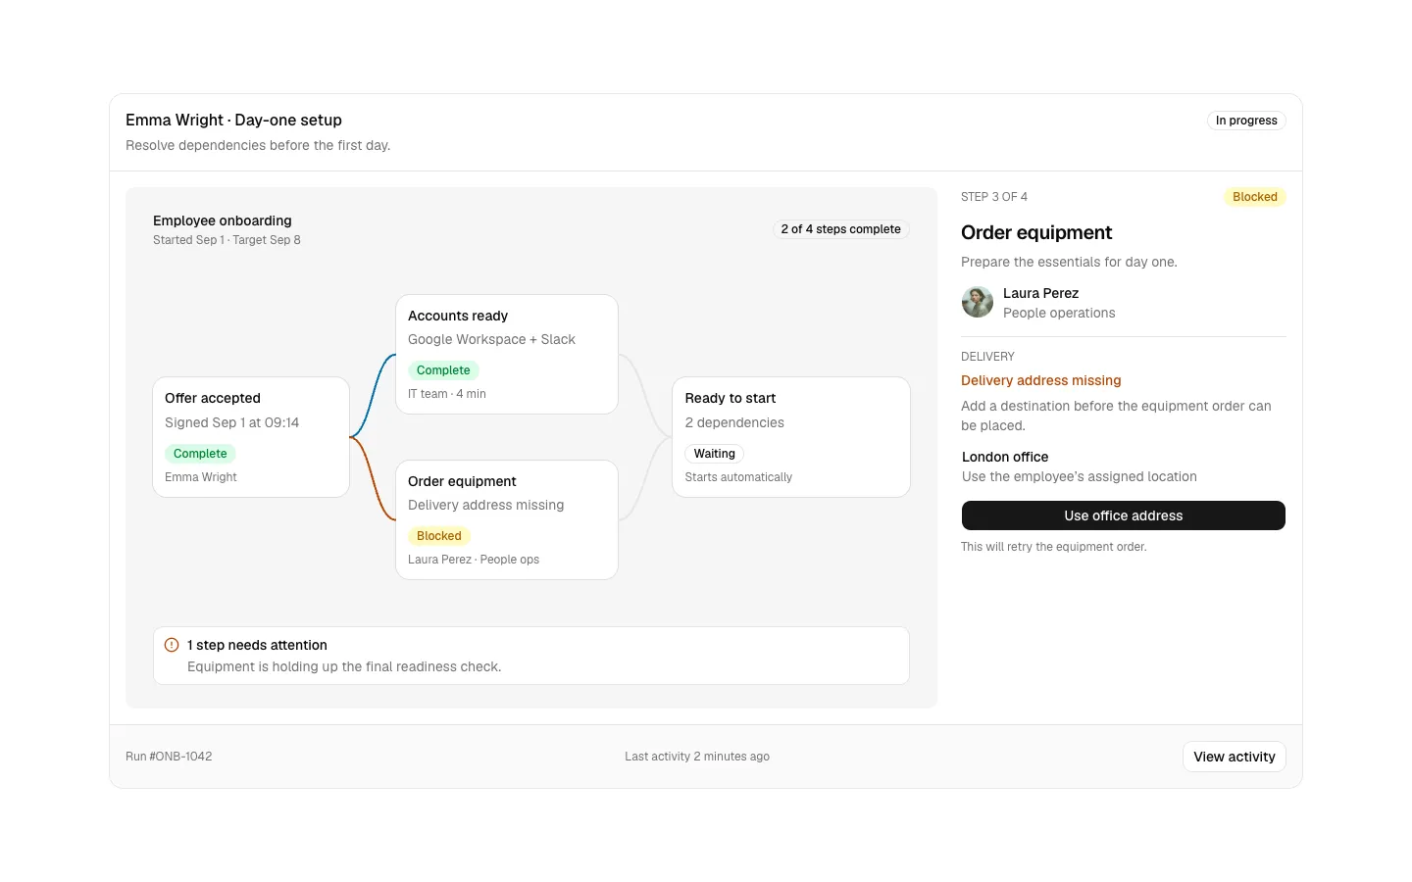
Task: Click the yellow Blocked badge in the step 3 panel
Action: tap(1255, 197)
